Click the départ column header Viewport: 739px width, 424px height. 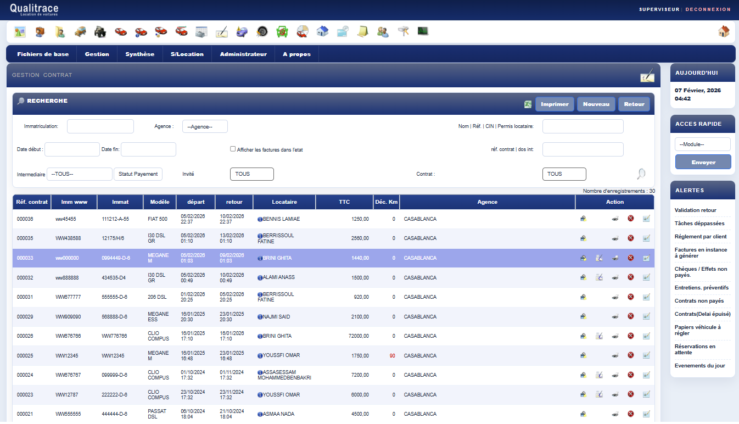196,202
